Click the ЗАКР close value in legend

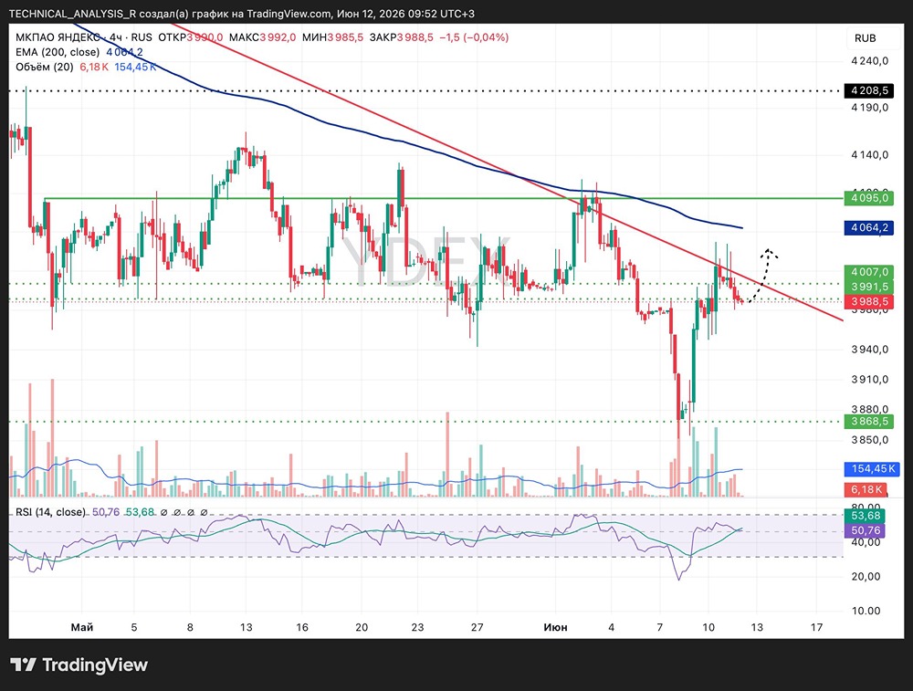(x=415, y=37)
